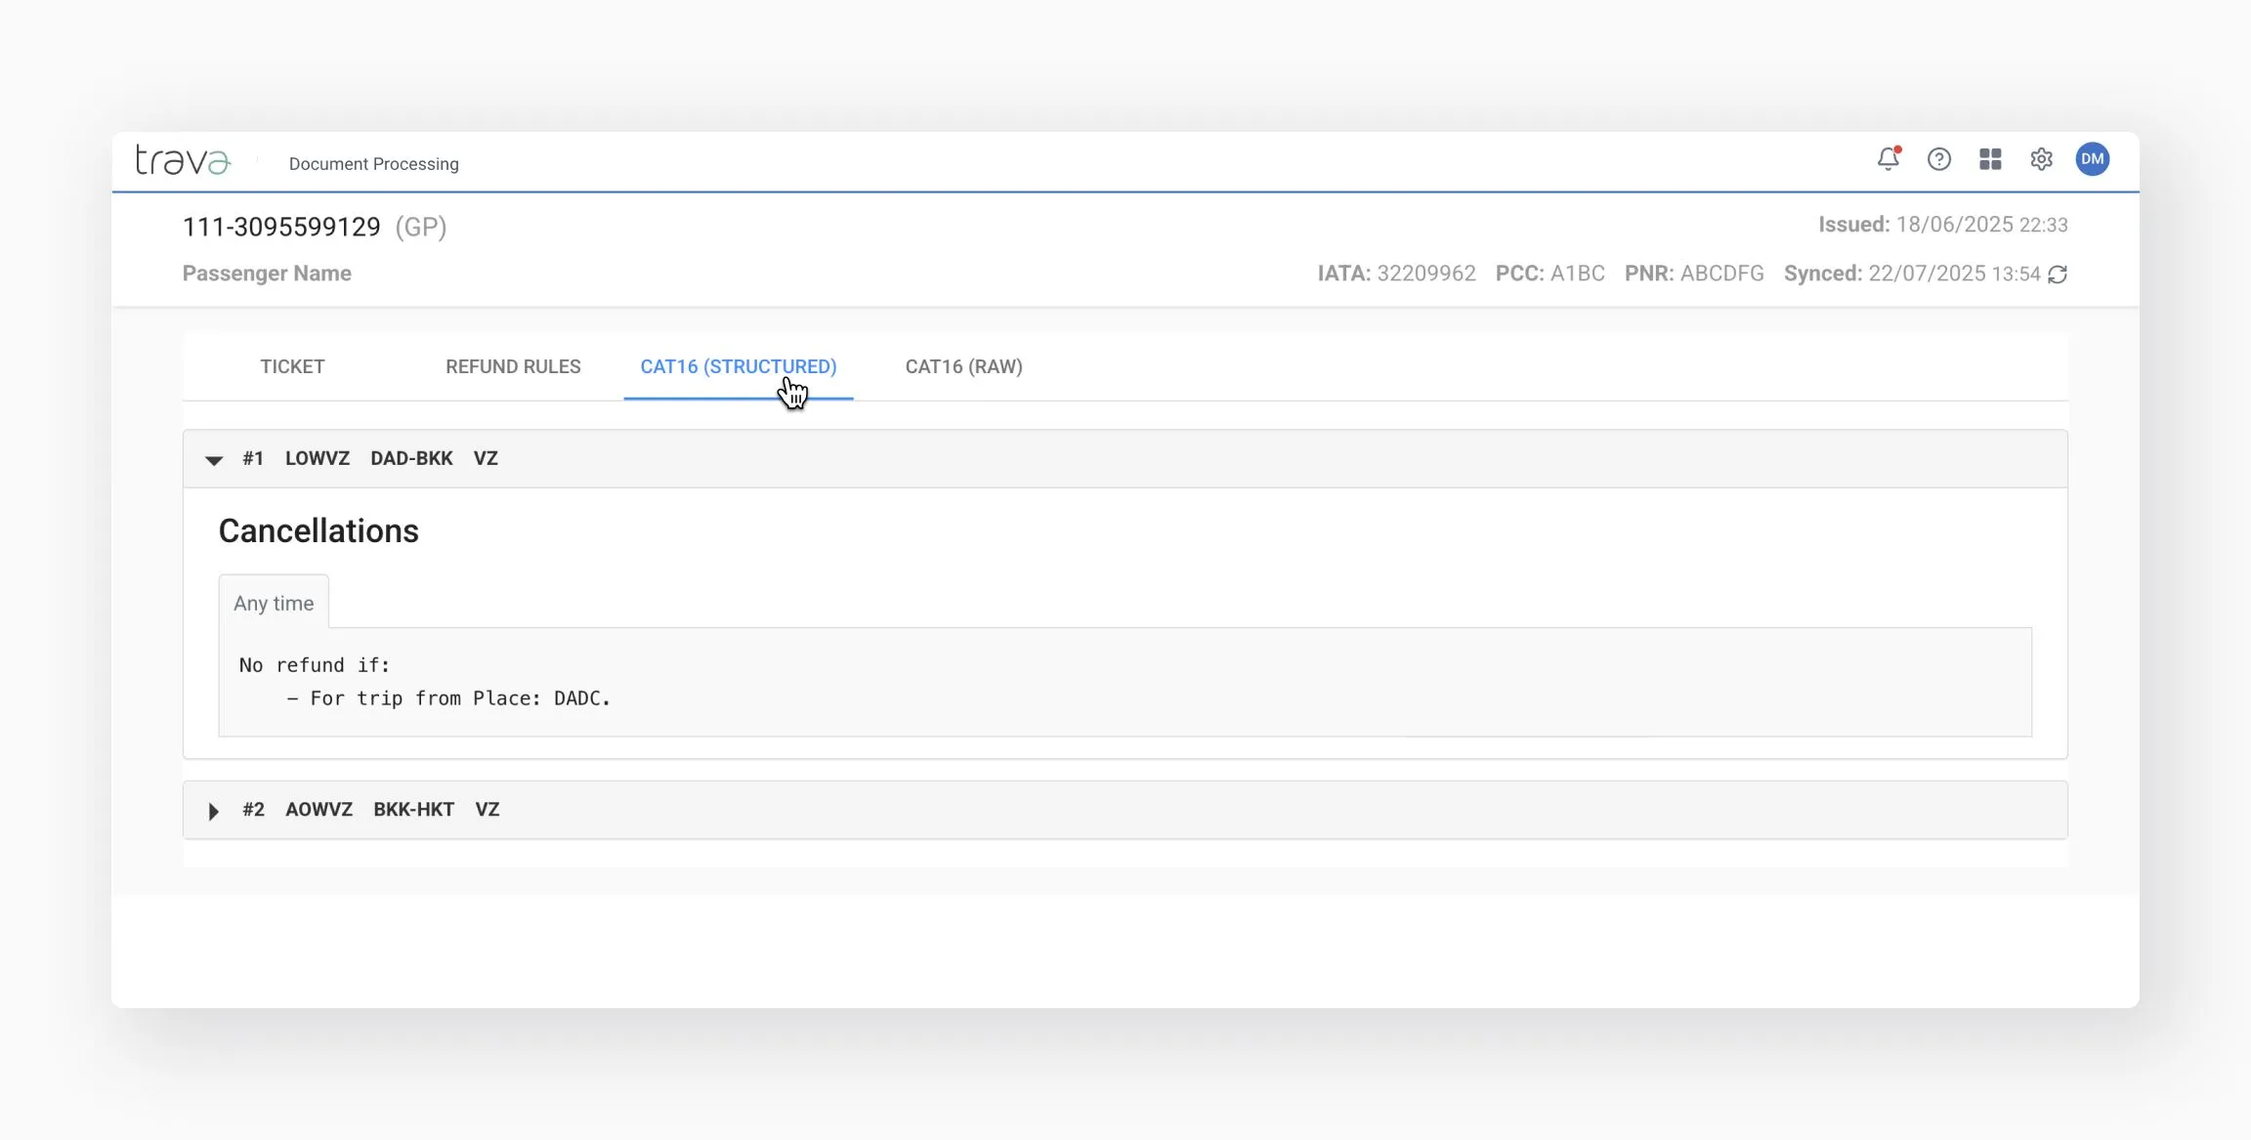Open the apps grid menu
The image size is (2251, 1140).
tap(1990, 159)
